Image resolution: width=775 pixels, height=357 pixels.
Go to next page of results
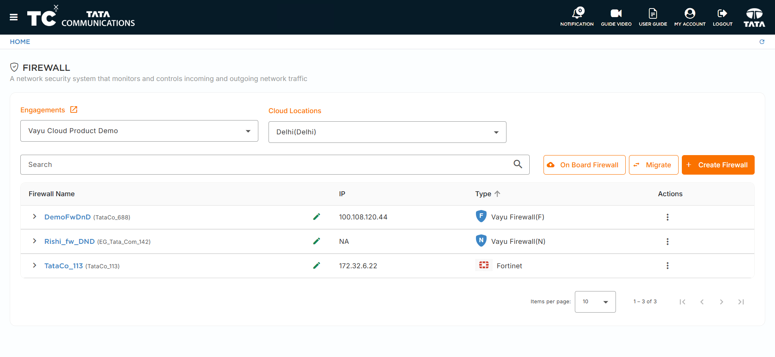click(x=722, y=302)
